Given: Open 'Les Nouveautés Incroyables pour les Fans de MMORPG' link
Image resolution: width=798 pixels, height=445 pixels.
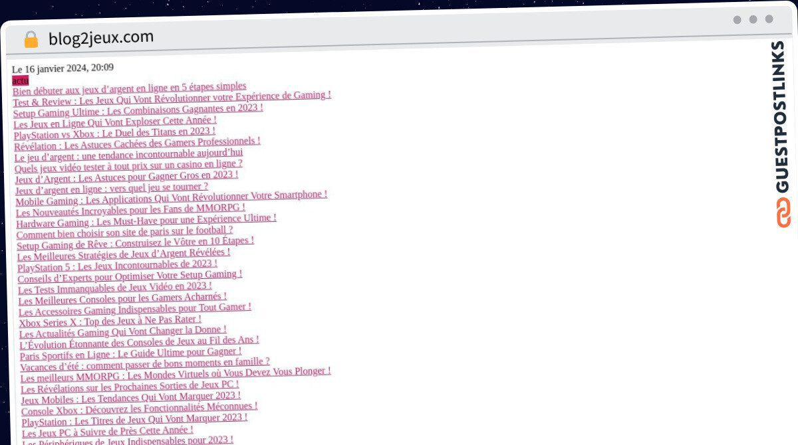Looking at the screenshot, I should [131, 211].
